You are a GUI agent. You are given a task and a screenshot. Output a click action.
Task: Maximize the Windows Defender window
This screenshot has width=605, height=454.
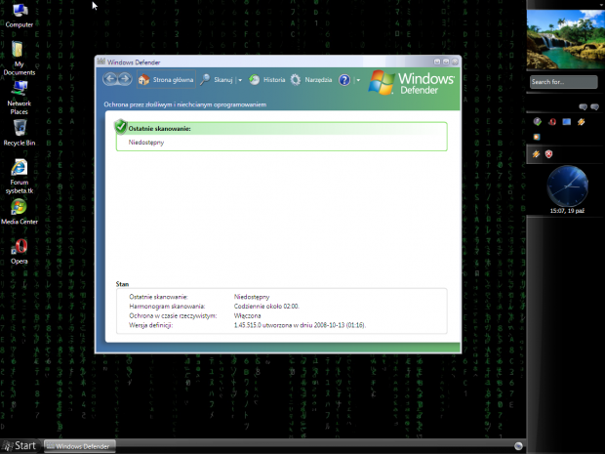(x=446, y=62)
